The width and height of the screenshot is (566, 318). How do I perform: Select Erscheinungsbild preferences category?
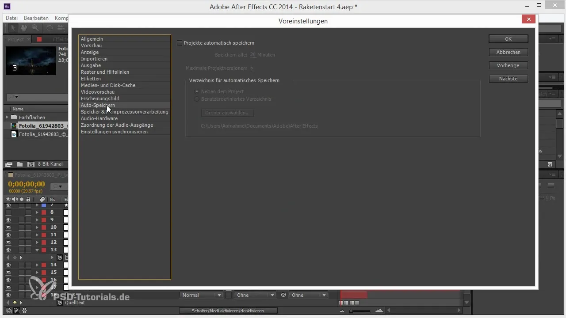point(125,98)
